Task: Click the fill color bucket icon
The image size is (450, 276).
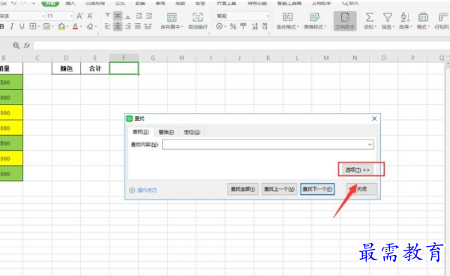Action: (x=61, y=27)
